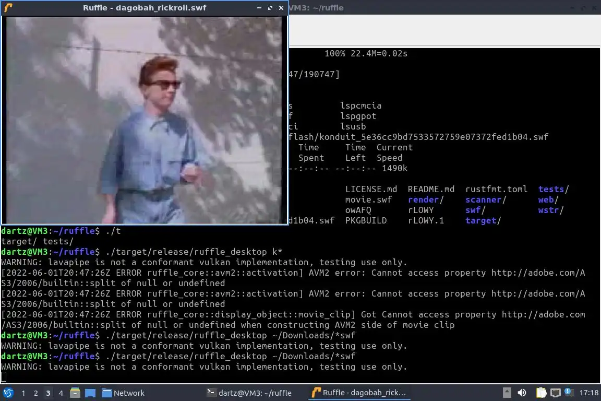Click the 'tests/' directory in terminal listing
The width and height of the screenshot is (601, 401).
click(x=554, y=189)
